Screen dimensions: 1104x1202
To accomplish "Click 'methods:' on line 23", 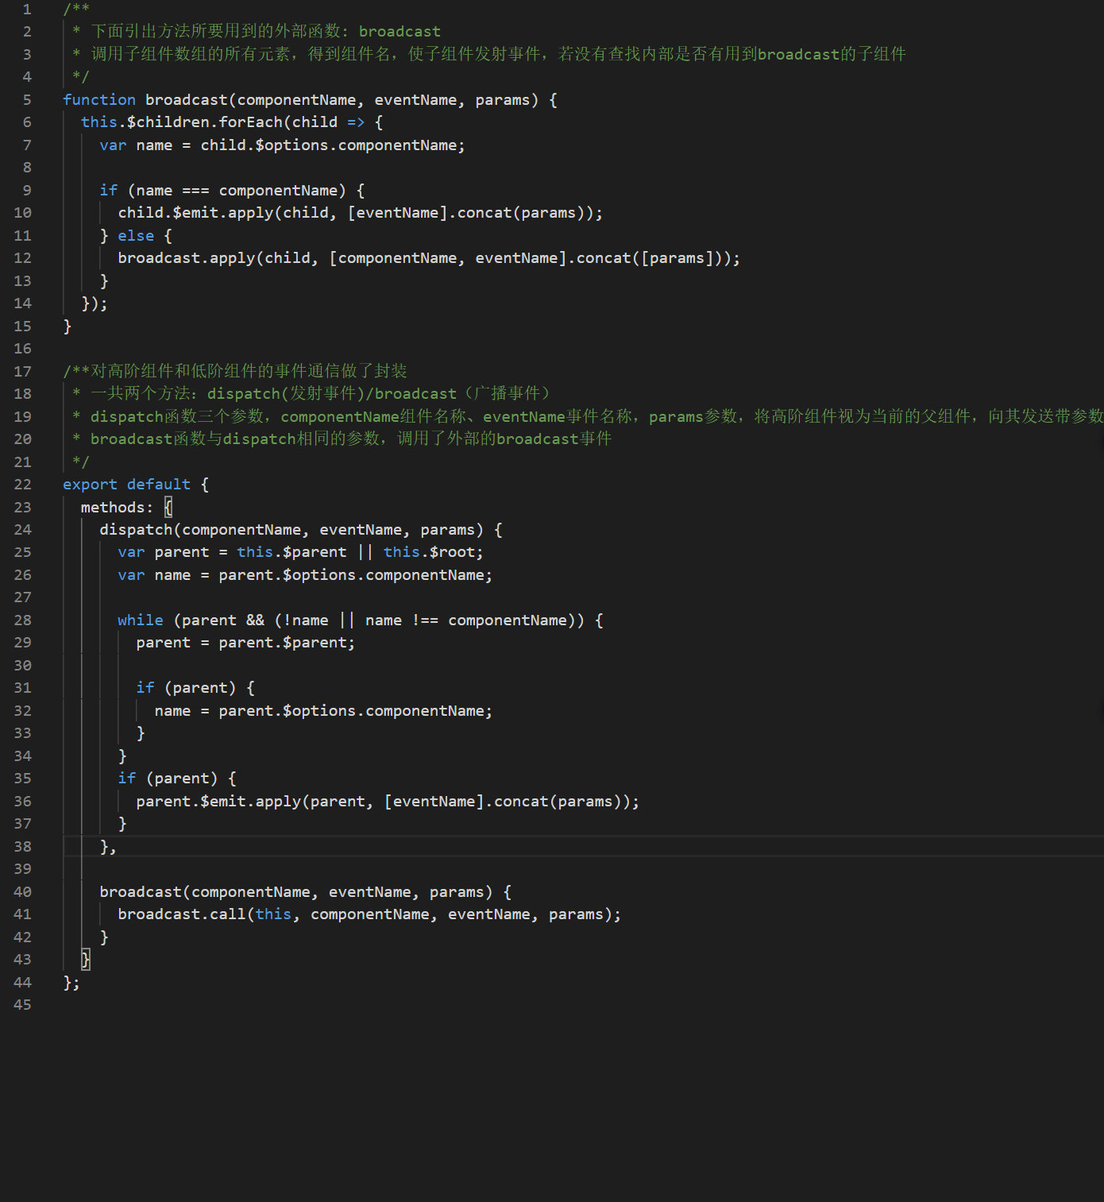I will click(x=117, y=507).
